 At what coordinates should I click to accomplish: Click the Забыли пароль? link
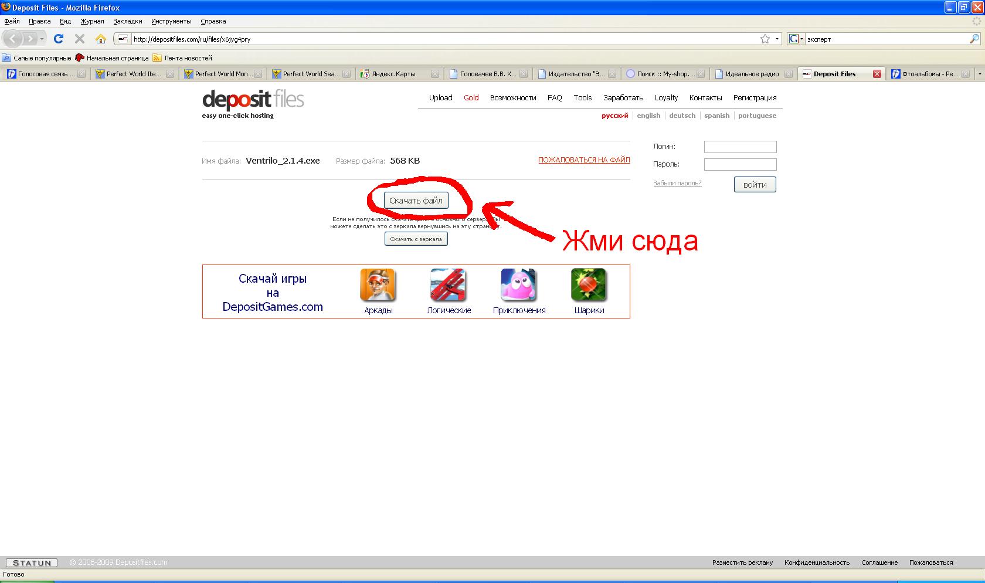[677, 183]
